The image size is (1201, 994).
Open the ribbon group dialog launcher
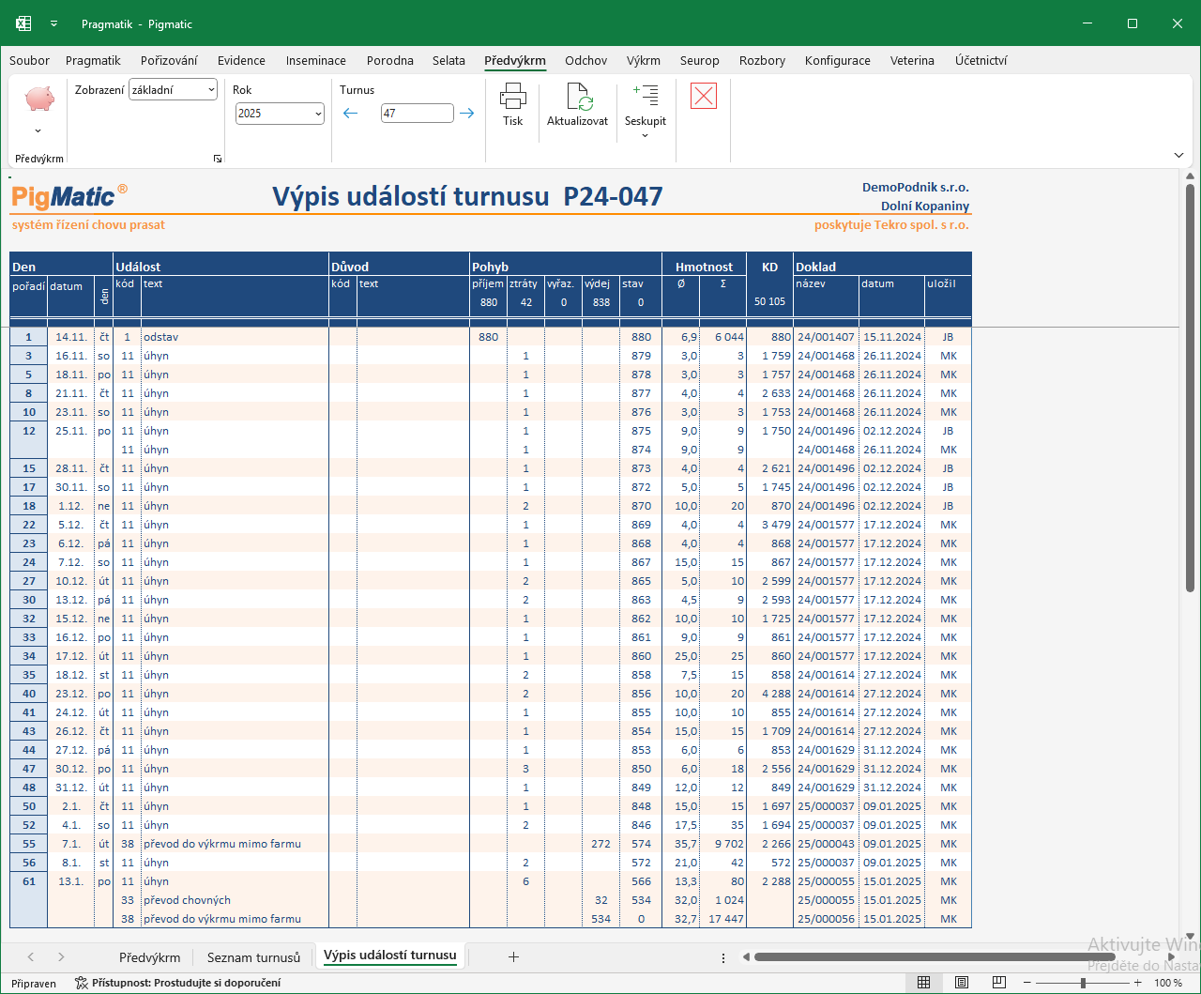point(218,160)
